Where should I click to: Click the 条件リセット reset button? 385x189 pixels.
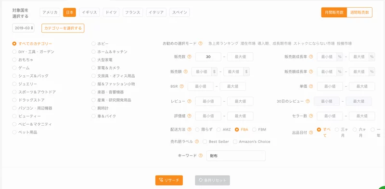pyautogui.click(x=212, y=180)
